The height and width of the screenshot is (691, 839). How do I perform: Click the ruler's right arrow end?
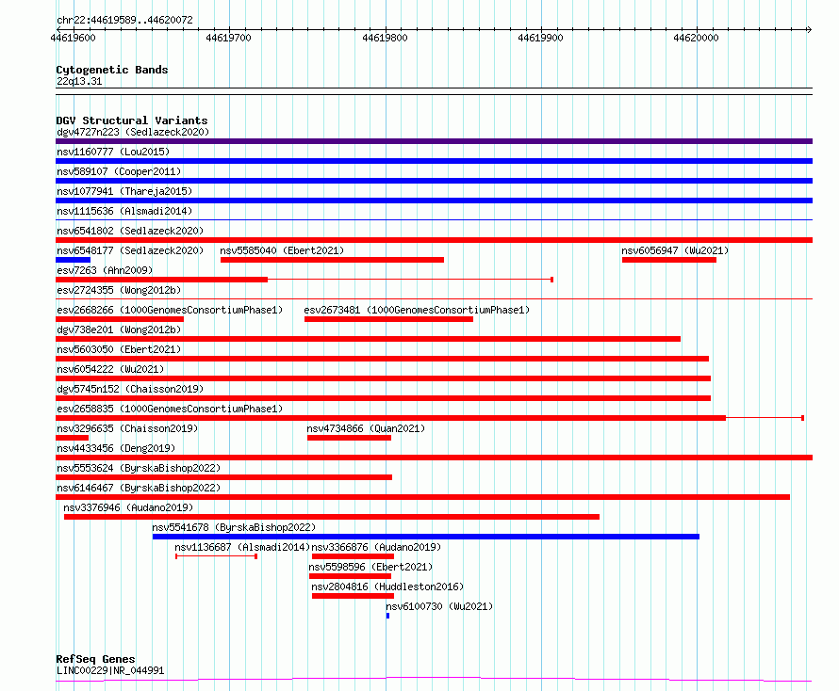[809, 29]
